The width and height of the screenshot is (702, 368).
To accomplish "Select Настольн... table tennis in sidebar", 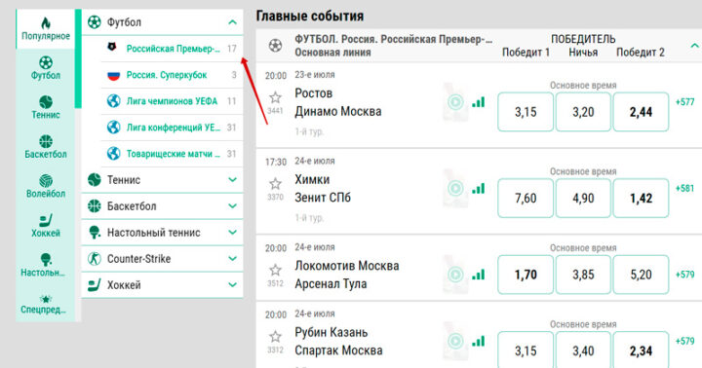I will 45,265.
